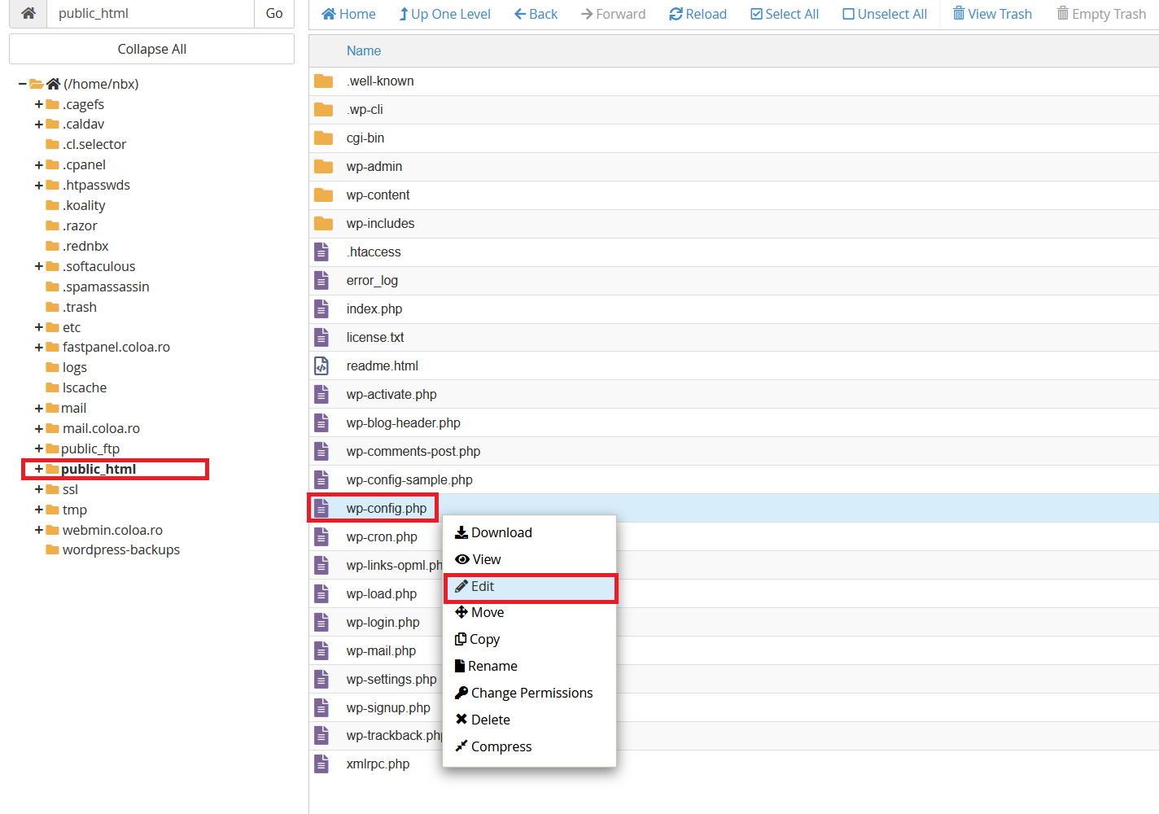Click the wp-includes folder icon
This screenshot has height=814, width=1159.
point(323,223)
